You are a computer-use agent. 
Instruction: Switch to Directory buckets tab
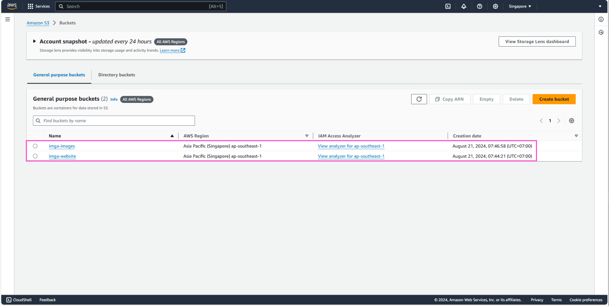tap(117, 75)
